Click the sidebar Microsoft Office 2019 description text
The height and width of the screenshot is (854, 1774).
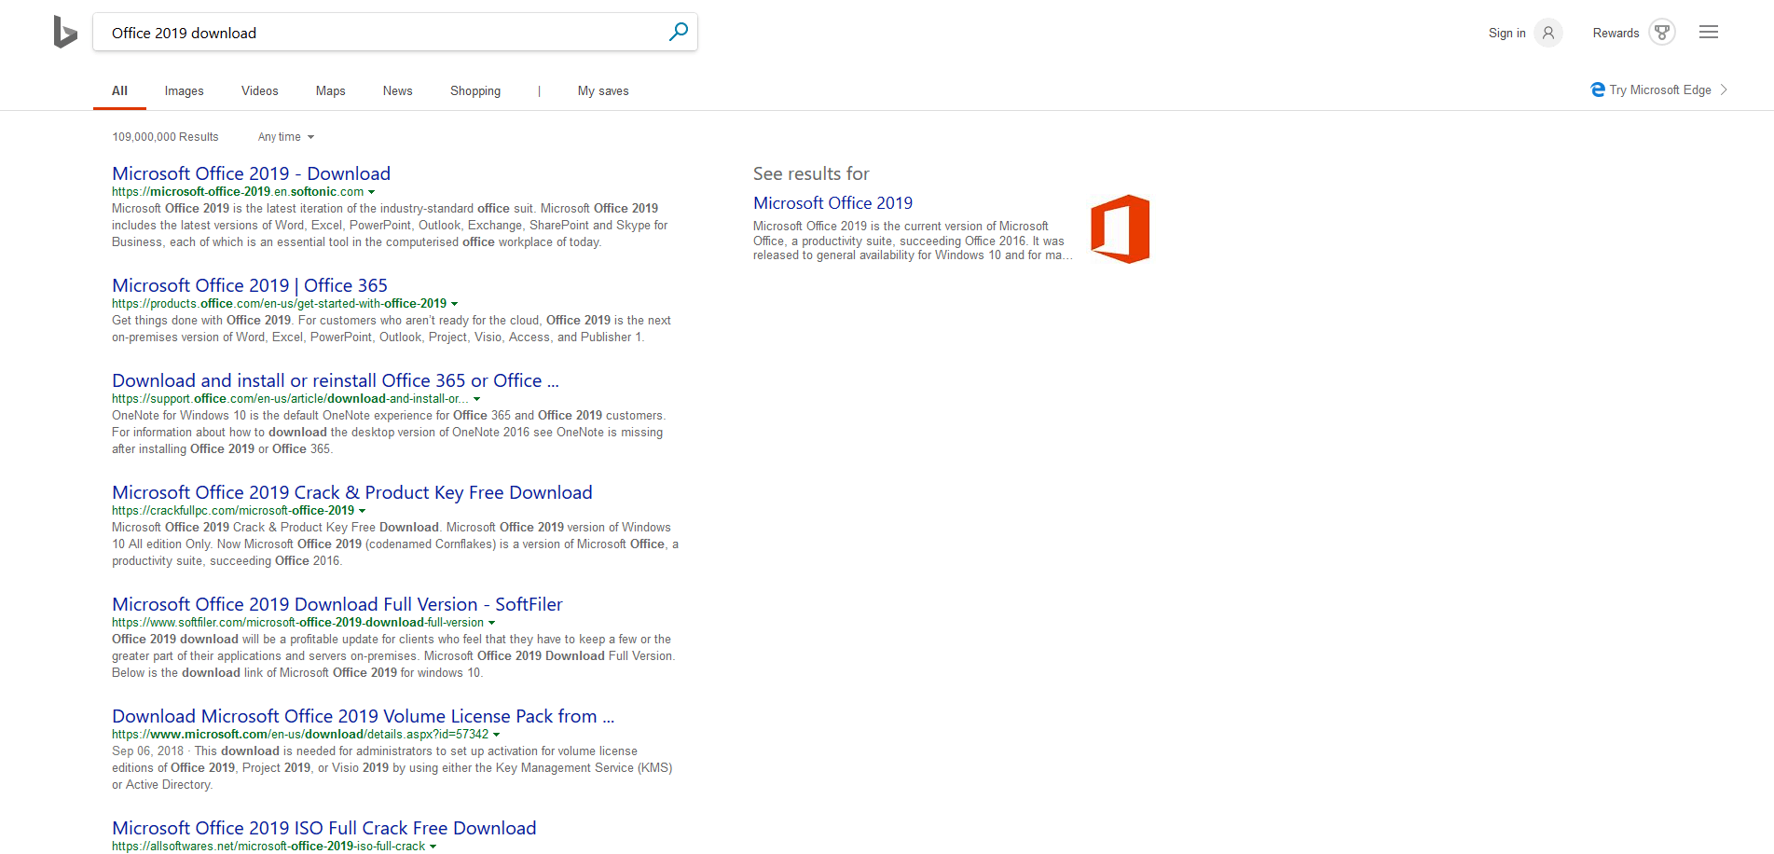point(913,241)
